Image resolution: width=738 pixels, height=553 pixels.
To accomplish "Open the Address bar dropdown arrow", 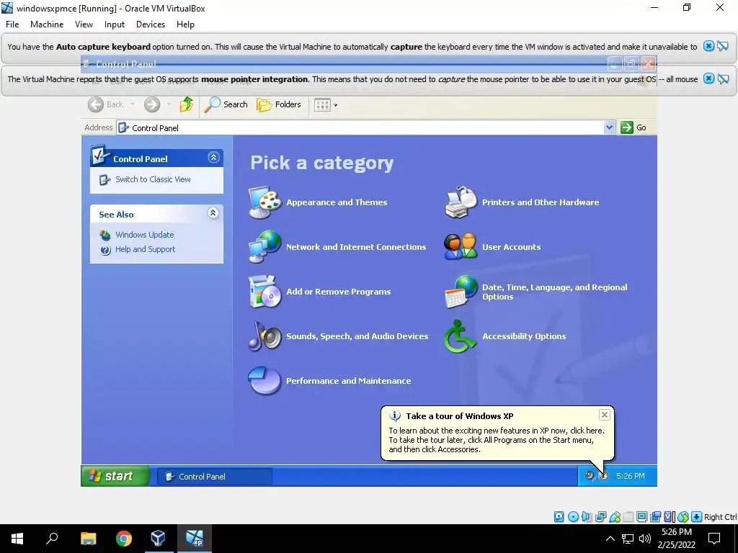I will coord(610,127).
